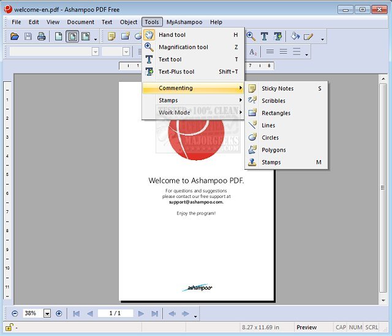Expand the Commenting submenu

pyautogui.click(x=193, y=88)
